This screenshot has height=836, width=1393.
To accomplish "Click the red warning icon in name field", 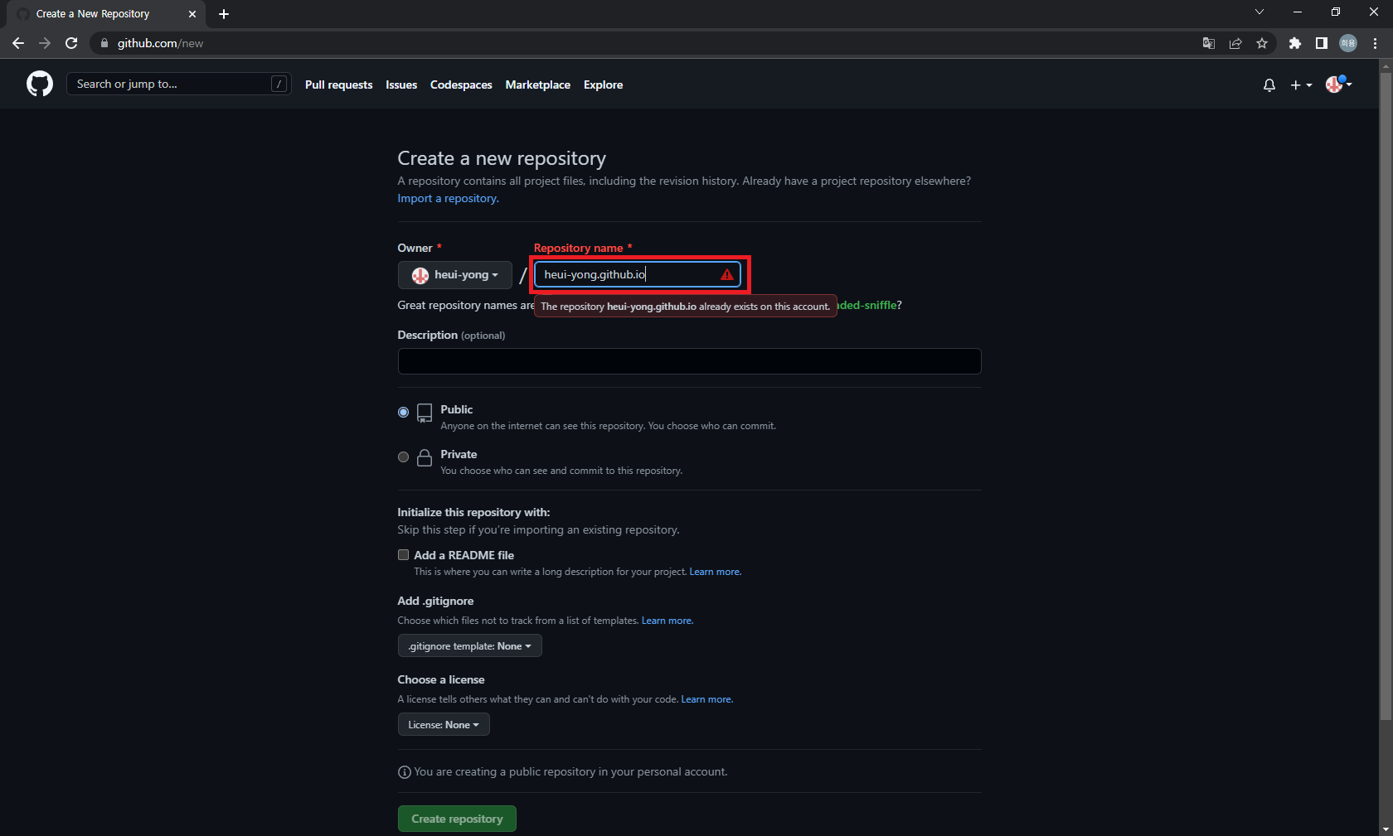I will [x=727, y=274].
